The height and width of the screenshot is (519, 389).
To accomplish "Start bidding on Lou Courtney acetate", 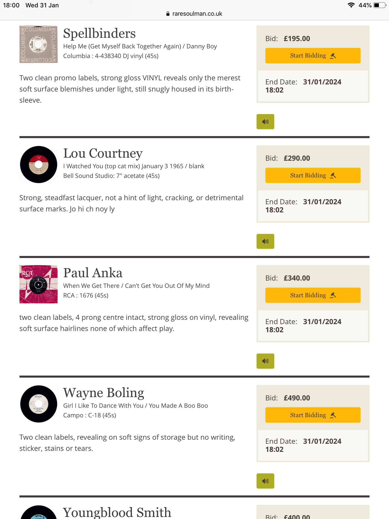I will (x=313, y=175).
